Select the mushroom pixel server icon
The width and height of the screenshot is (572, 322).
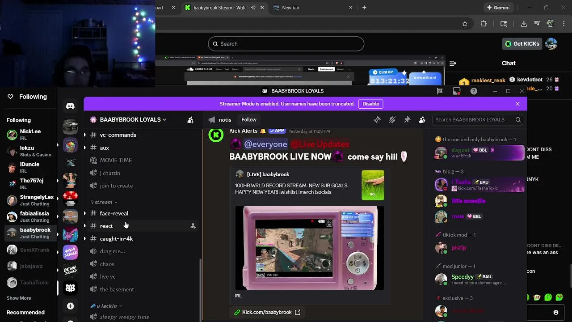[70, 199]
